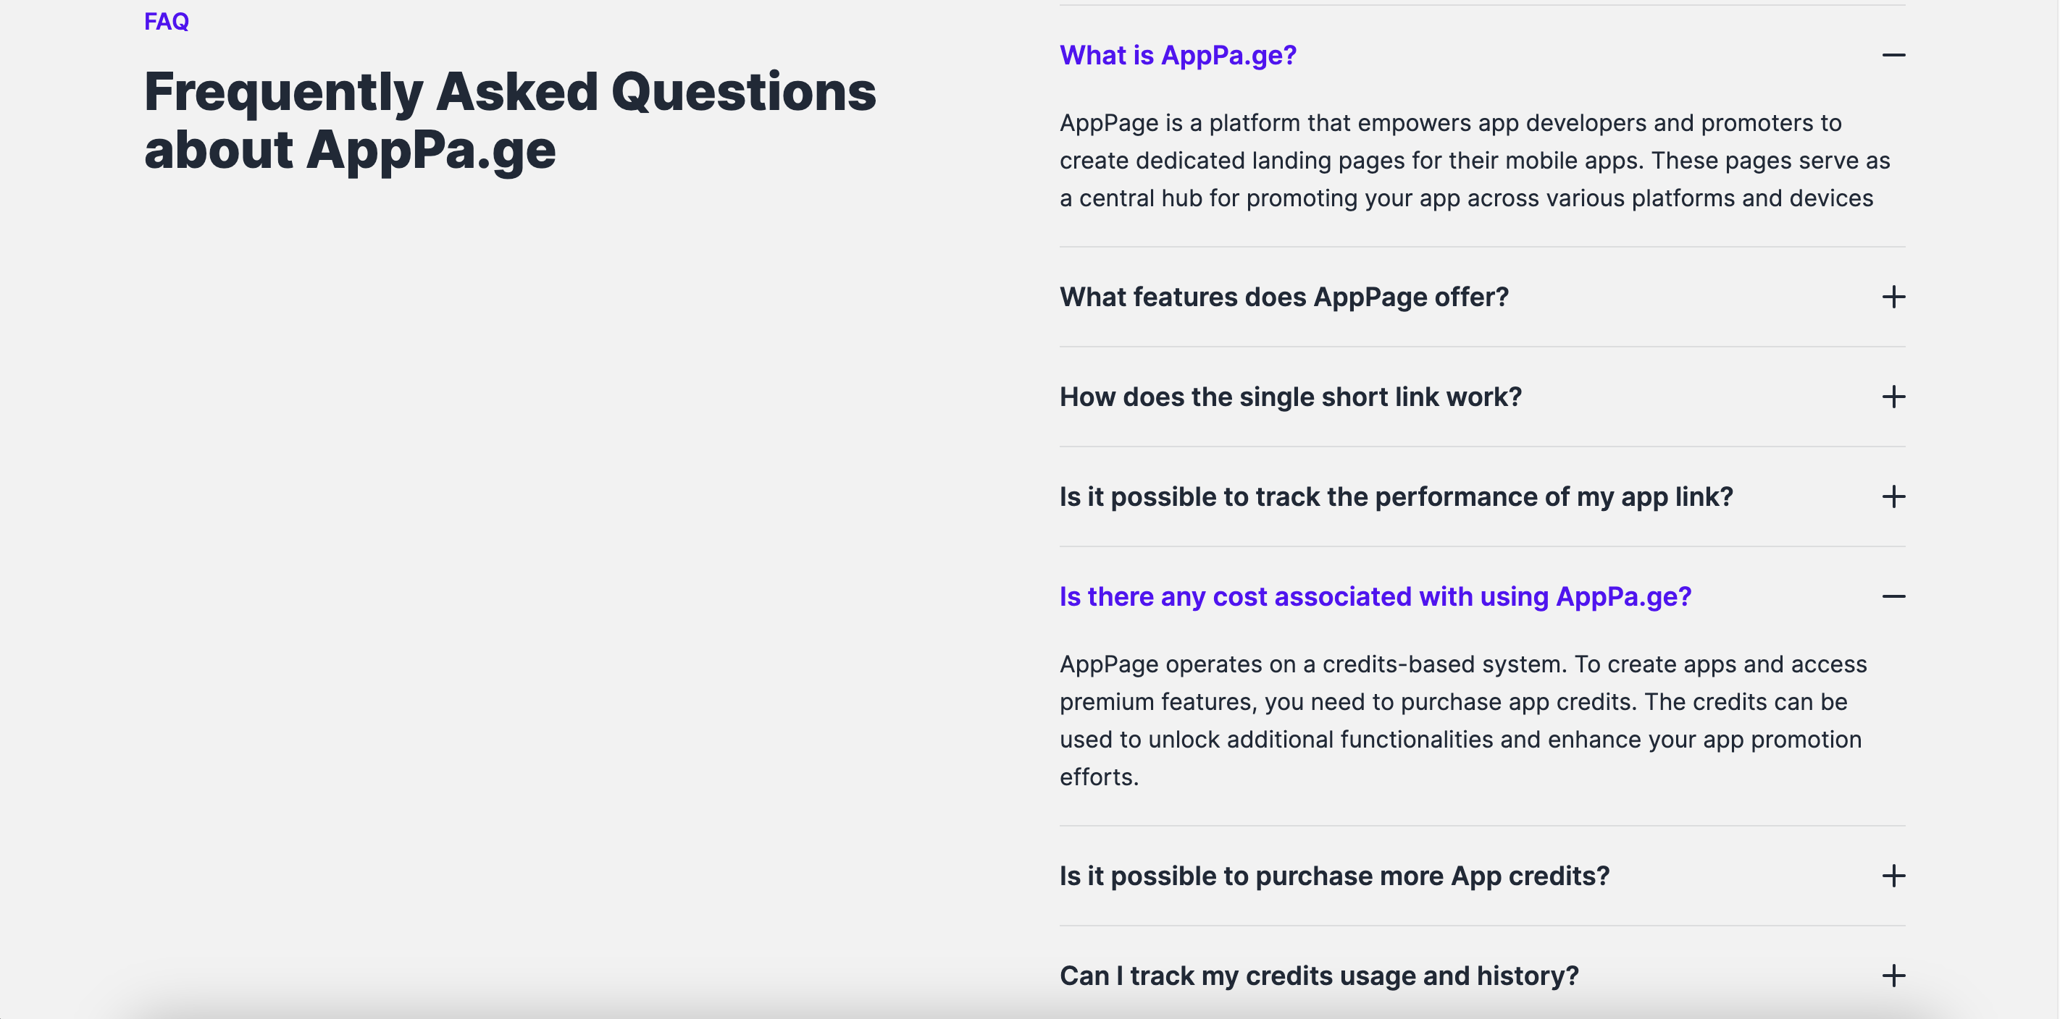Click plus icon beside 'What features does AppPage offer?'
Viewport: 2060px width, 1019px height.
[x=1893, y=297]
